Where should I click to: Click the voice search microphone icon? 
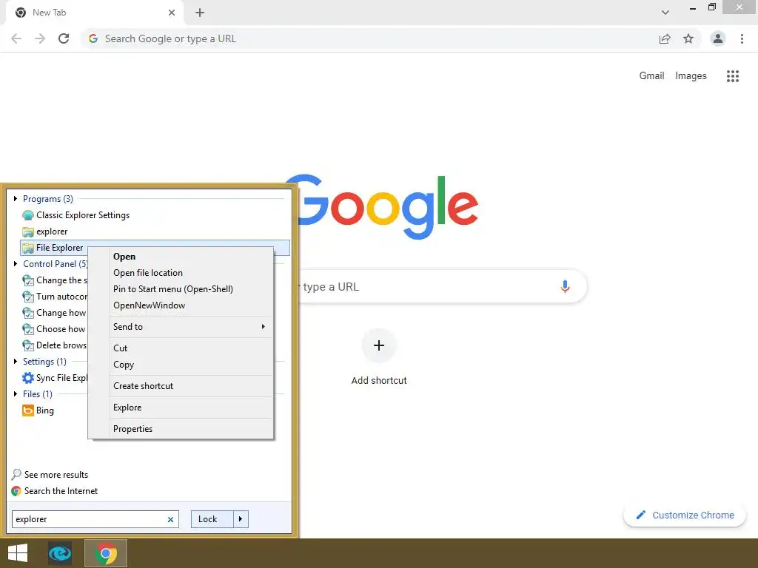[x=565, y=286]
